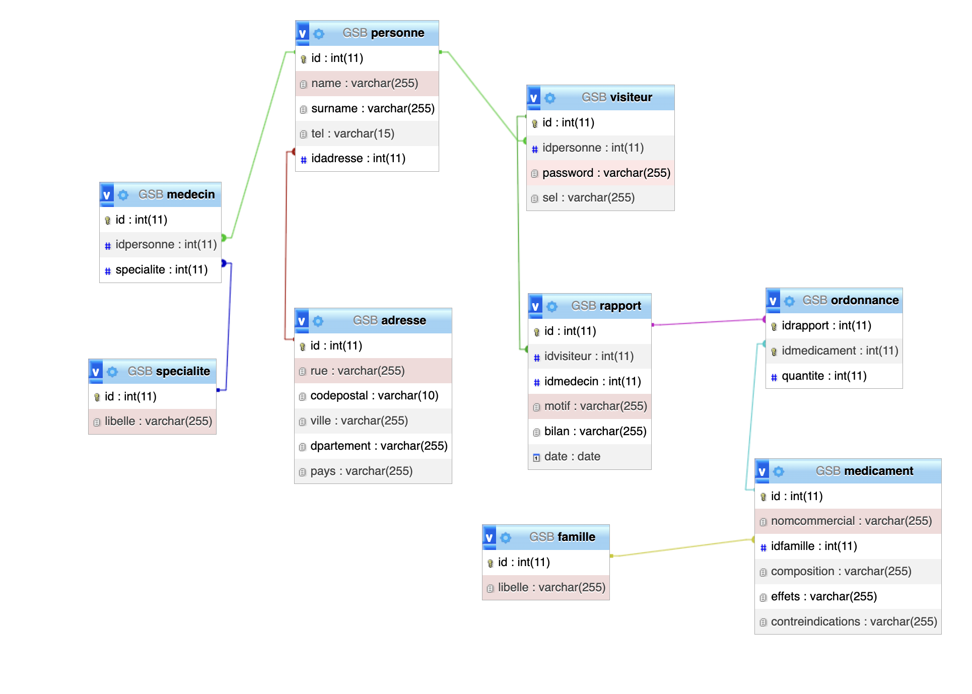Click the 'contreindications : varchar(255)' column

pos(848,621)
